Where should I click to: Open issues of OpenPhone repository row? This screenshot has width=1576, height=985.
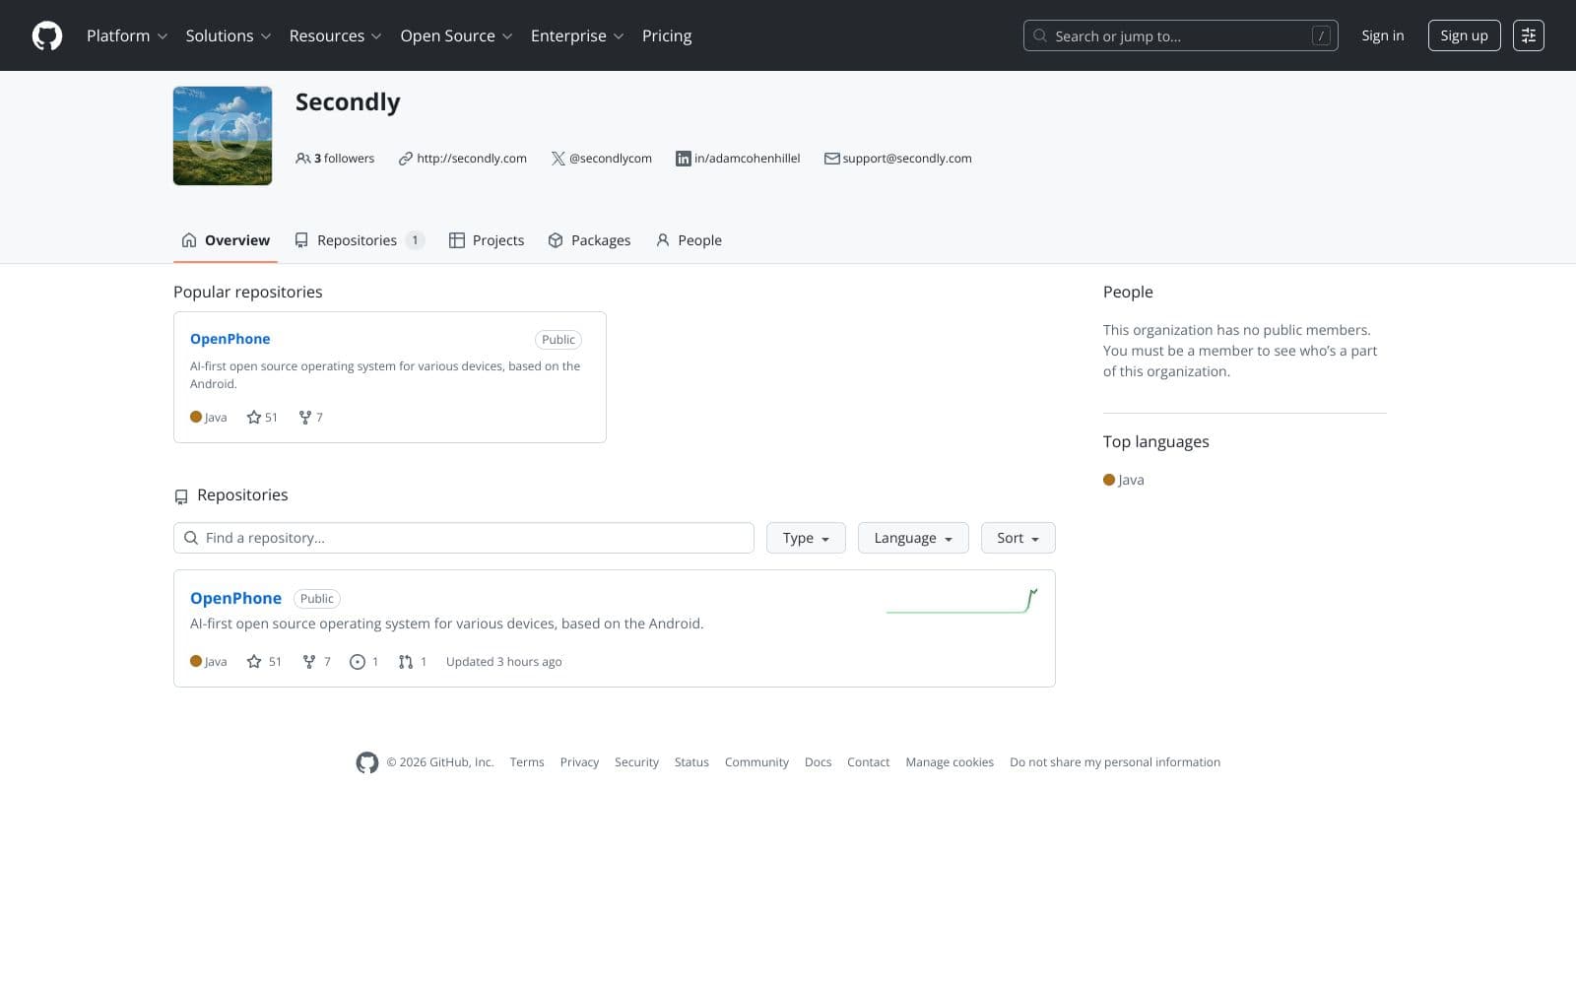364,662
